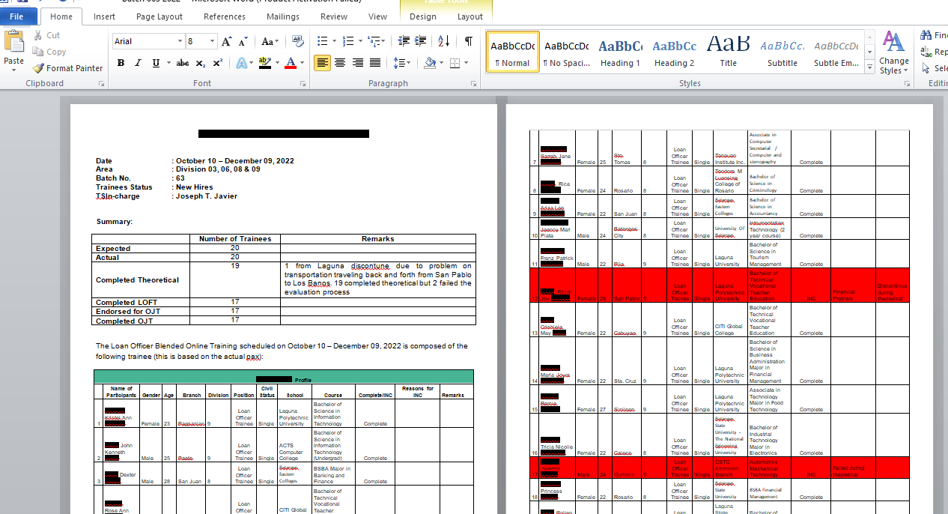Click the Shading paint bucket icon
This screenshot has width=948, height=514.
(x=430, y=63)
